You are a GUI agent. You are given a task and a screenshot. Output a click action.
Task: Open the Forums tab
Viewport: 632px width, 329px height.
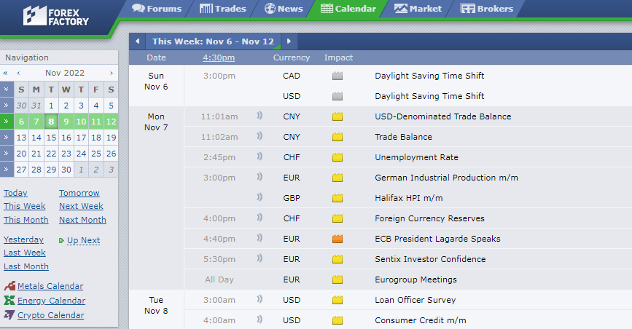tap(157, 9)
